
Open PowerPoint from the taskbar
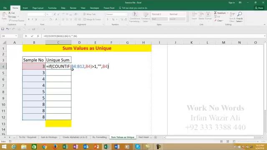tap(96, 147)
